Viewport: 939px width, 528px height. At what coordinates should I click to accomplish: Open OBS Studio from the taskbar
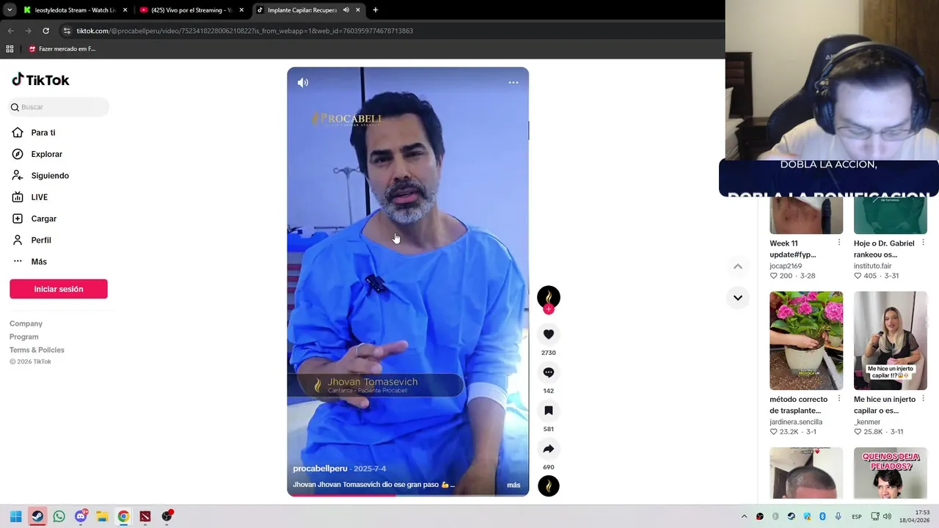click(167, 516)
